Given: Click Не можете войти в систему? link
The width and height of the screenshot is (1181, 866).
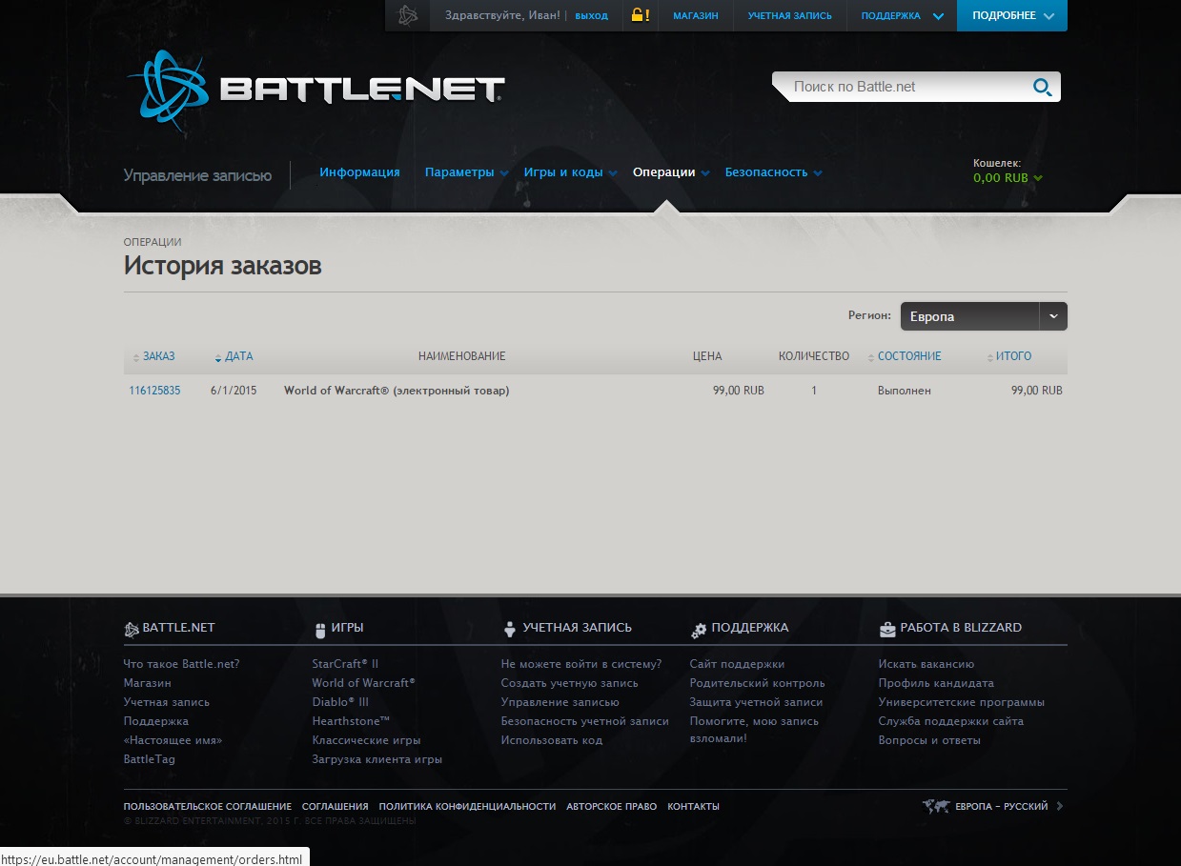Looking at the screenshot, I should 581,664.
